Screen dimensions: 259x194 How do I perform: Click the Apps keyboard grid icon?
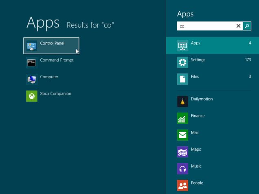tap(182, 46)
